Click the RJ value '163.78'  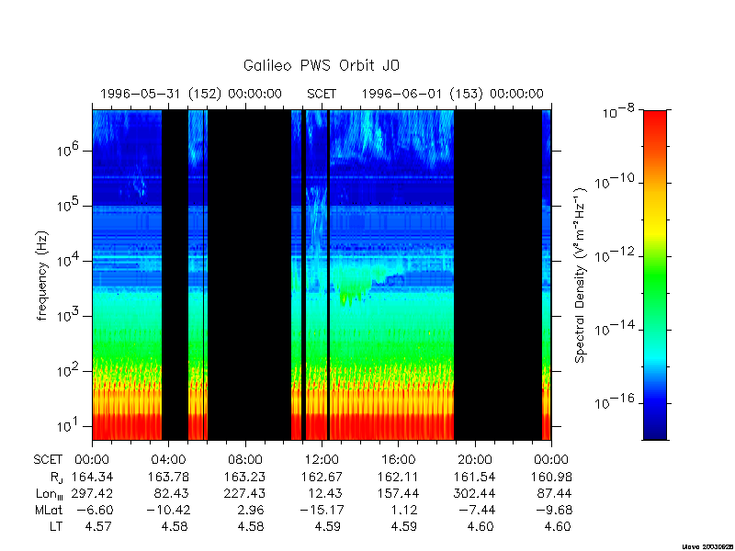tap(169, 477)
